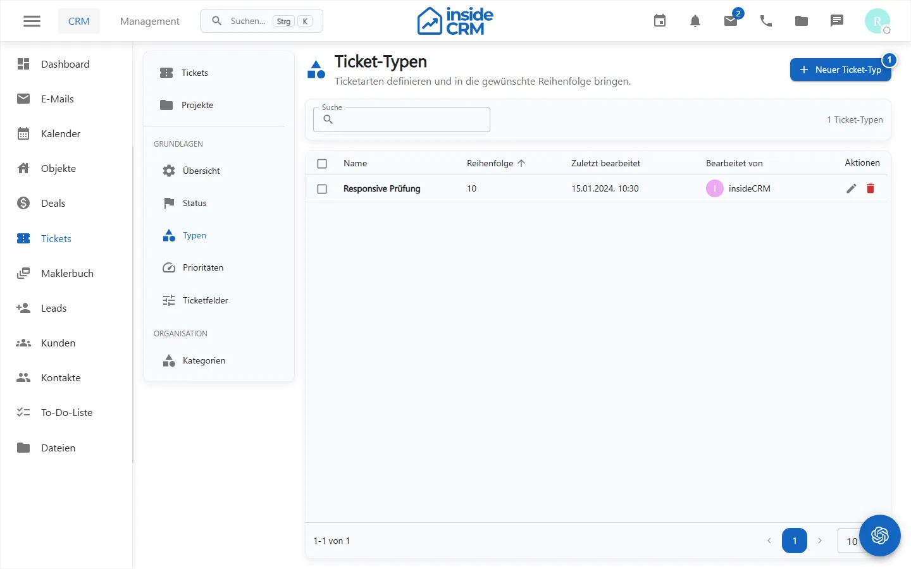The image size is (911, 569).
Task: Click the 1 Ticket-Typen count label
Action: point(855,119)
